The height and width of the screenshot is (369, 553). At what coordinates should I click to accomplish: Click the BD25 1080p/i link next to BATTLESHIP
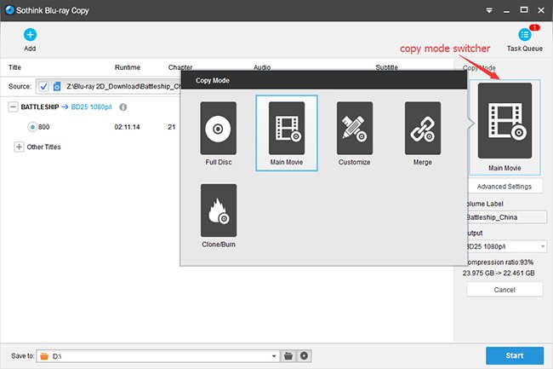pos(91,107)
